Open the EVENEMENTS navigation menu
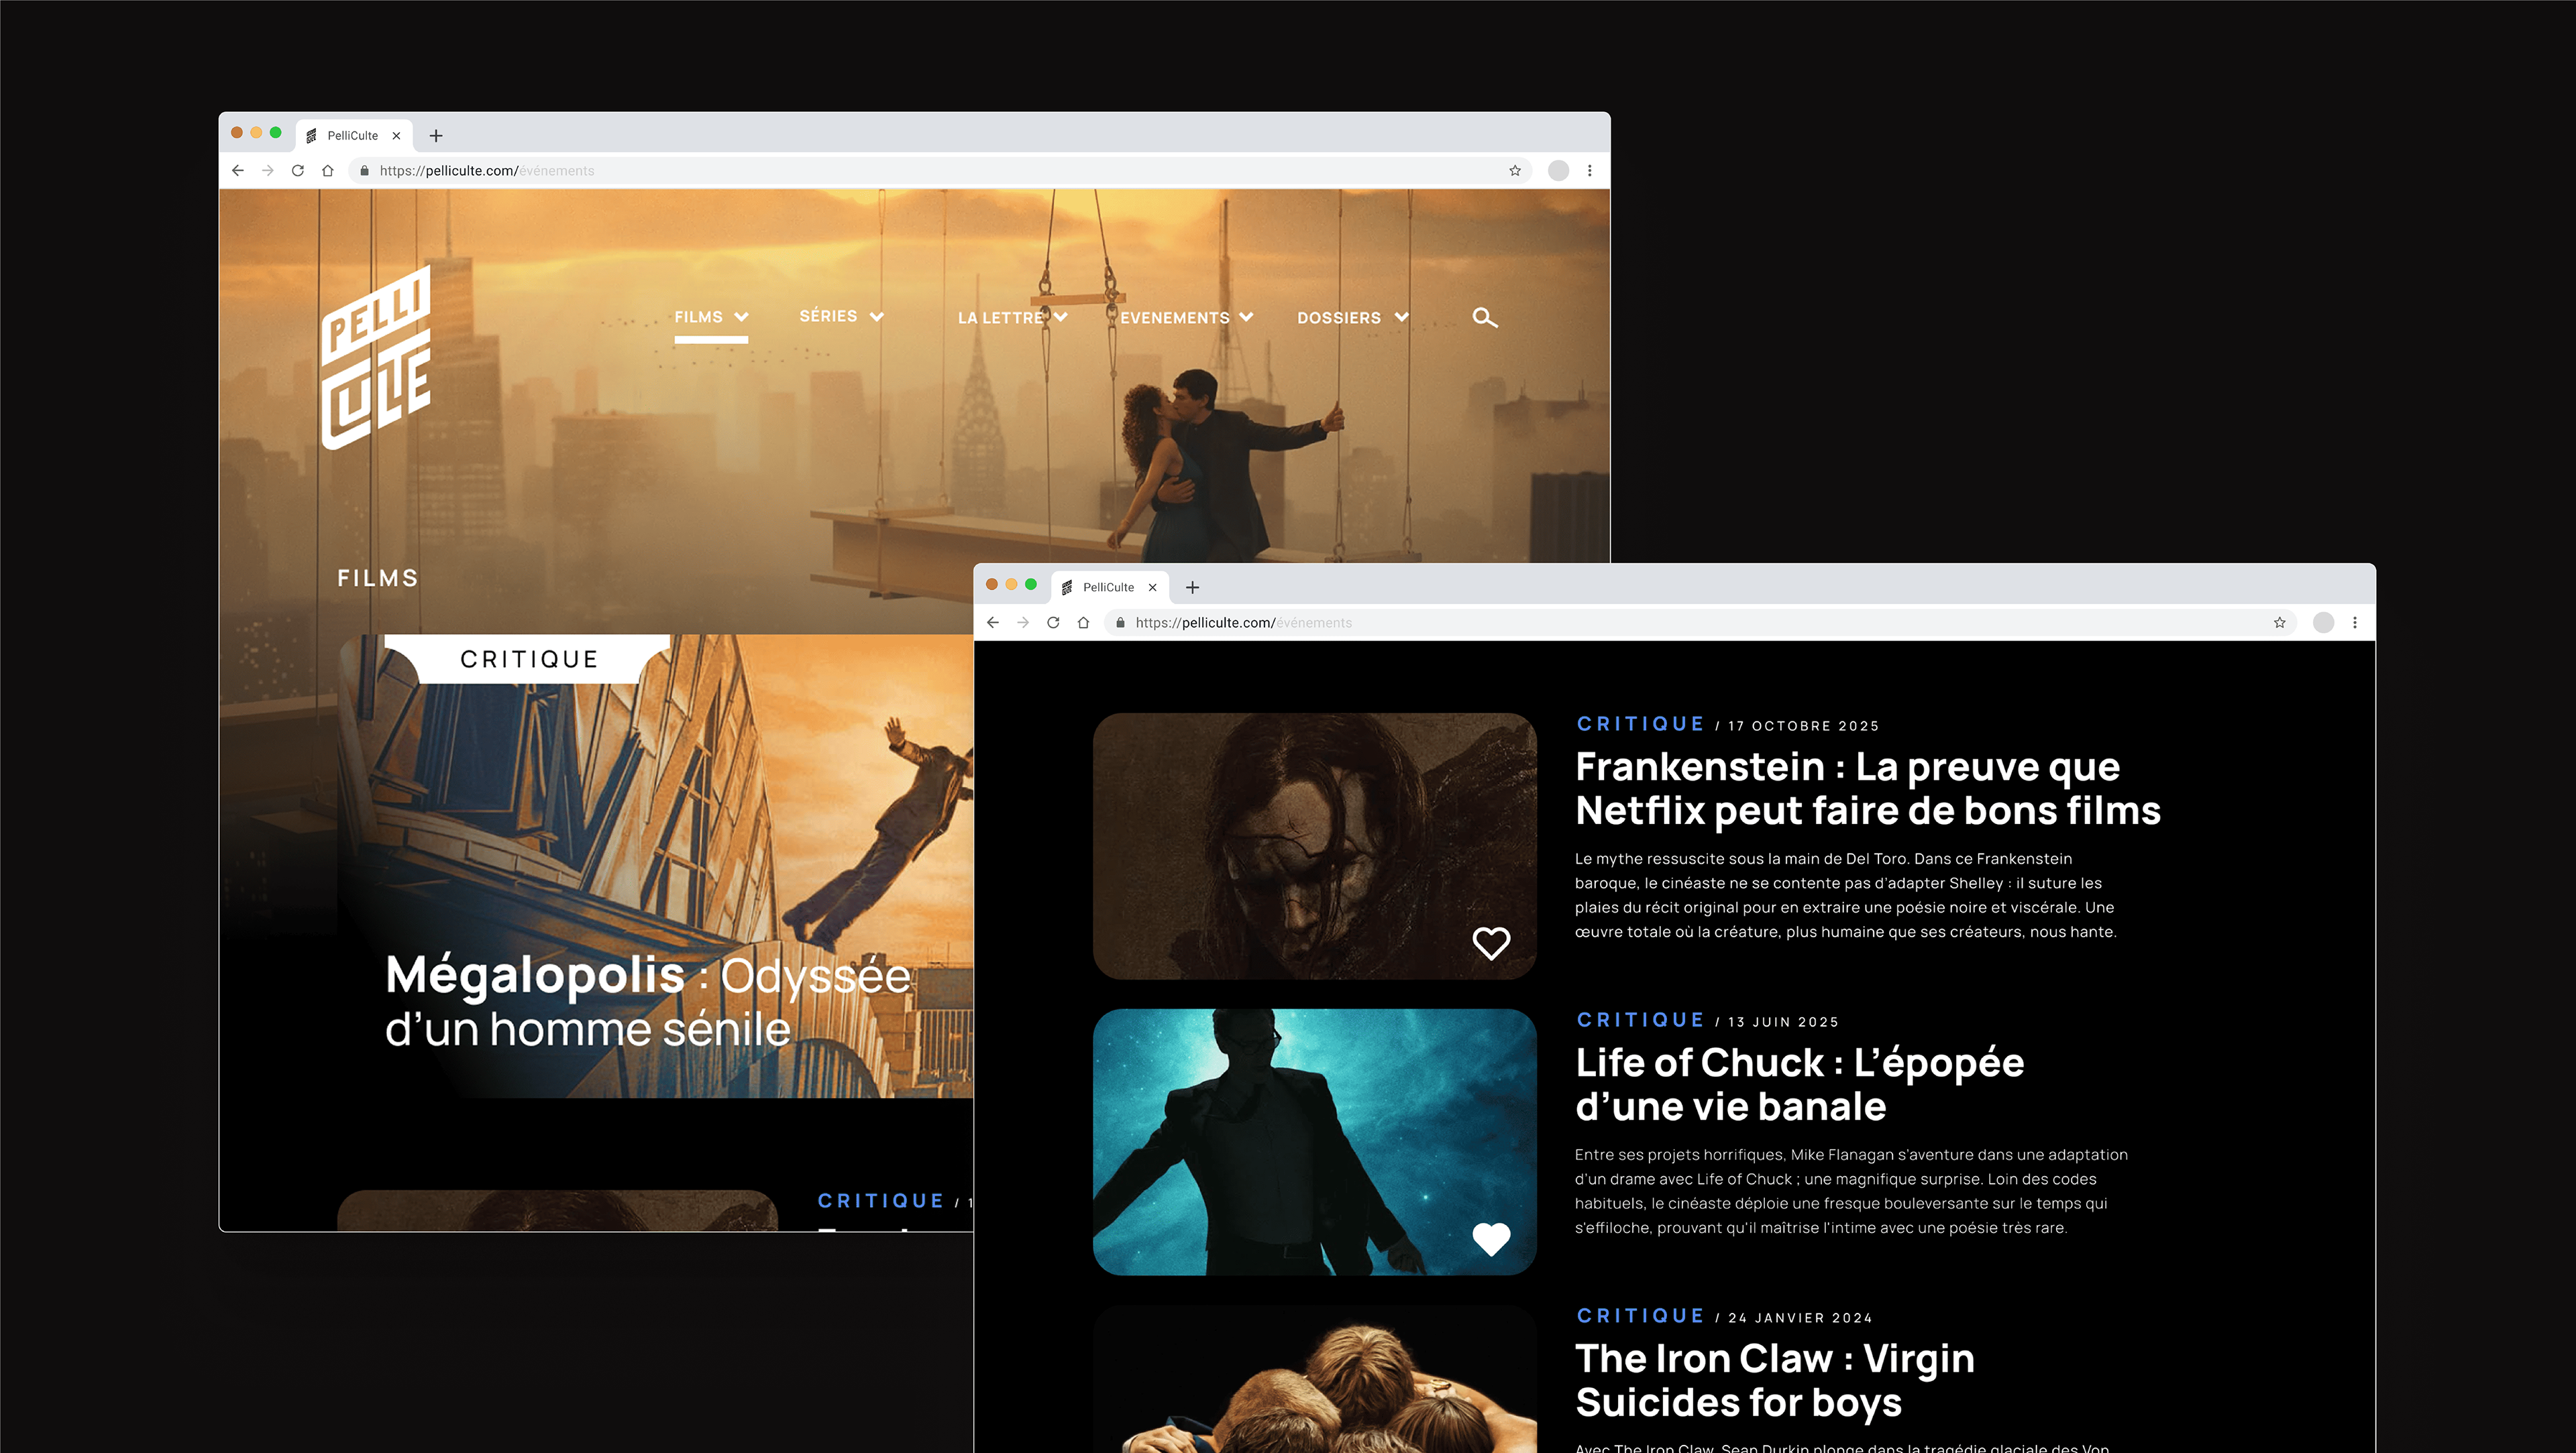The height and width of the screenshot is (1453, 2576). pos(1186,318)
